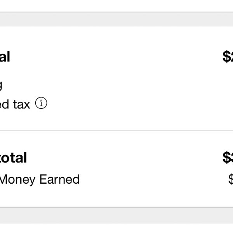Click the word Money in the rewards row
The height and width of the screenshot is (233, 233).
tap(17, 180)
